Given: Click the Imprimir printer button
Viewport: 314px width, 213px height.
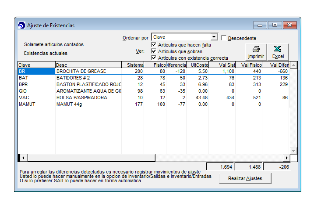Looking at the screenshot, I should click(x=256, y=52).
